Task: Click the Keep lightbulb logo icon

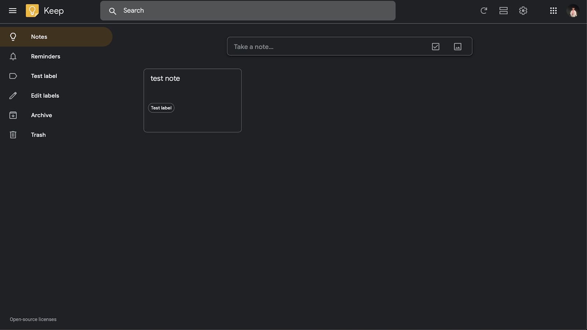Action: pyautogui.click(x=33, y=11)
